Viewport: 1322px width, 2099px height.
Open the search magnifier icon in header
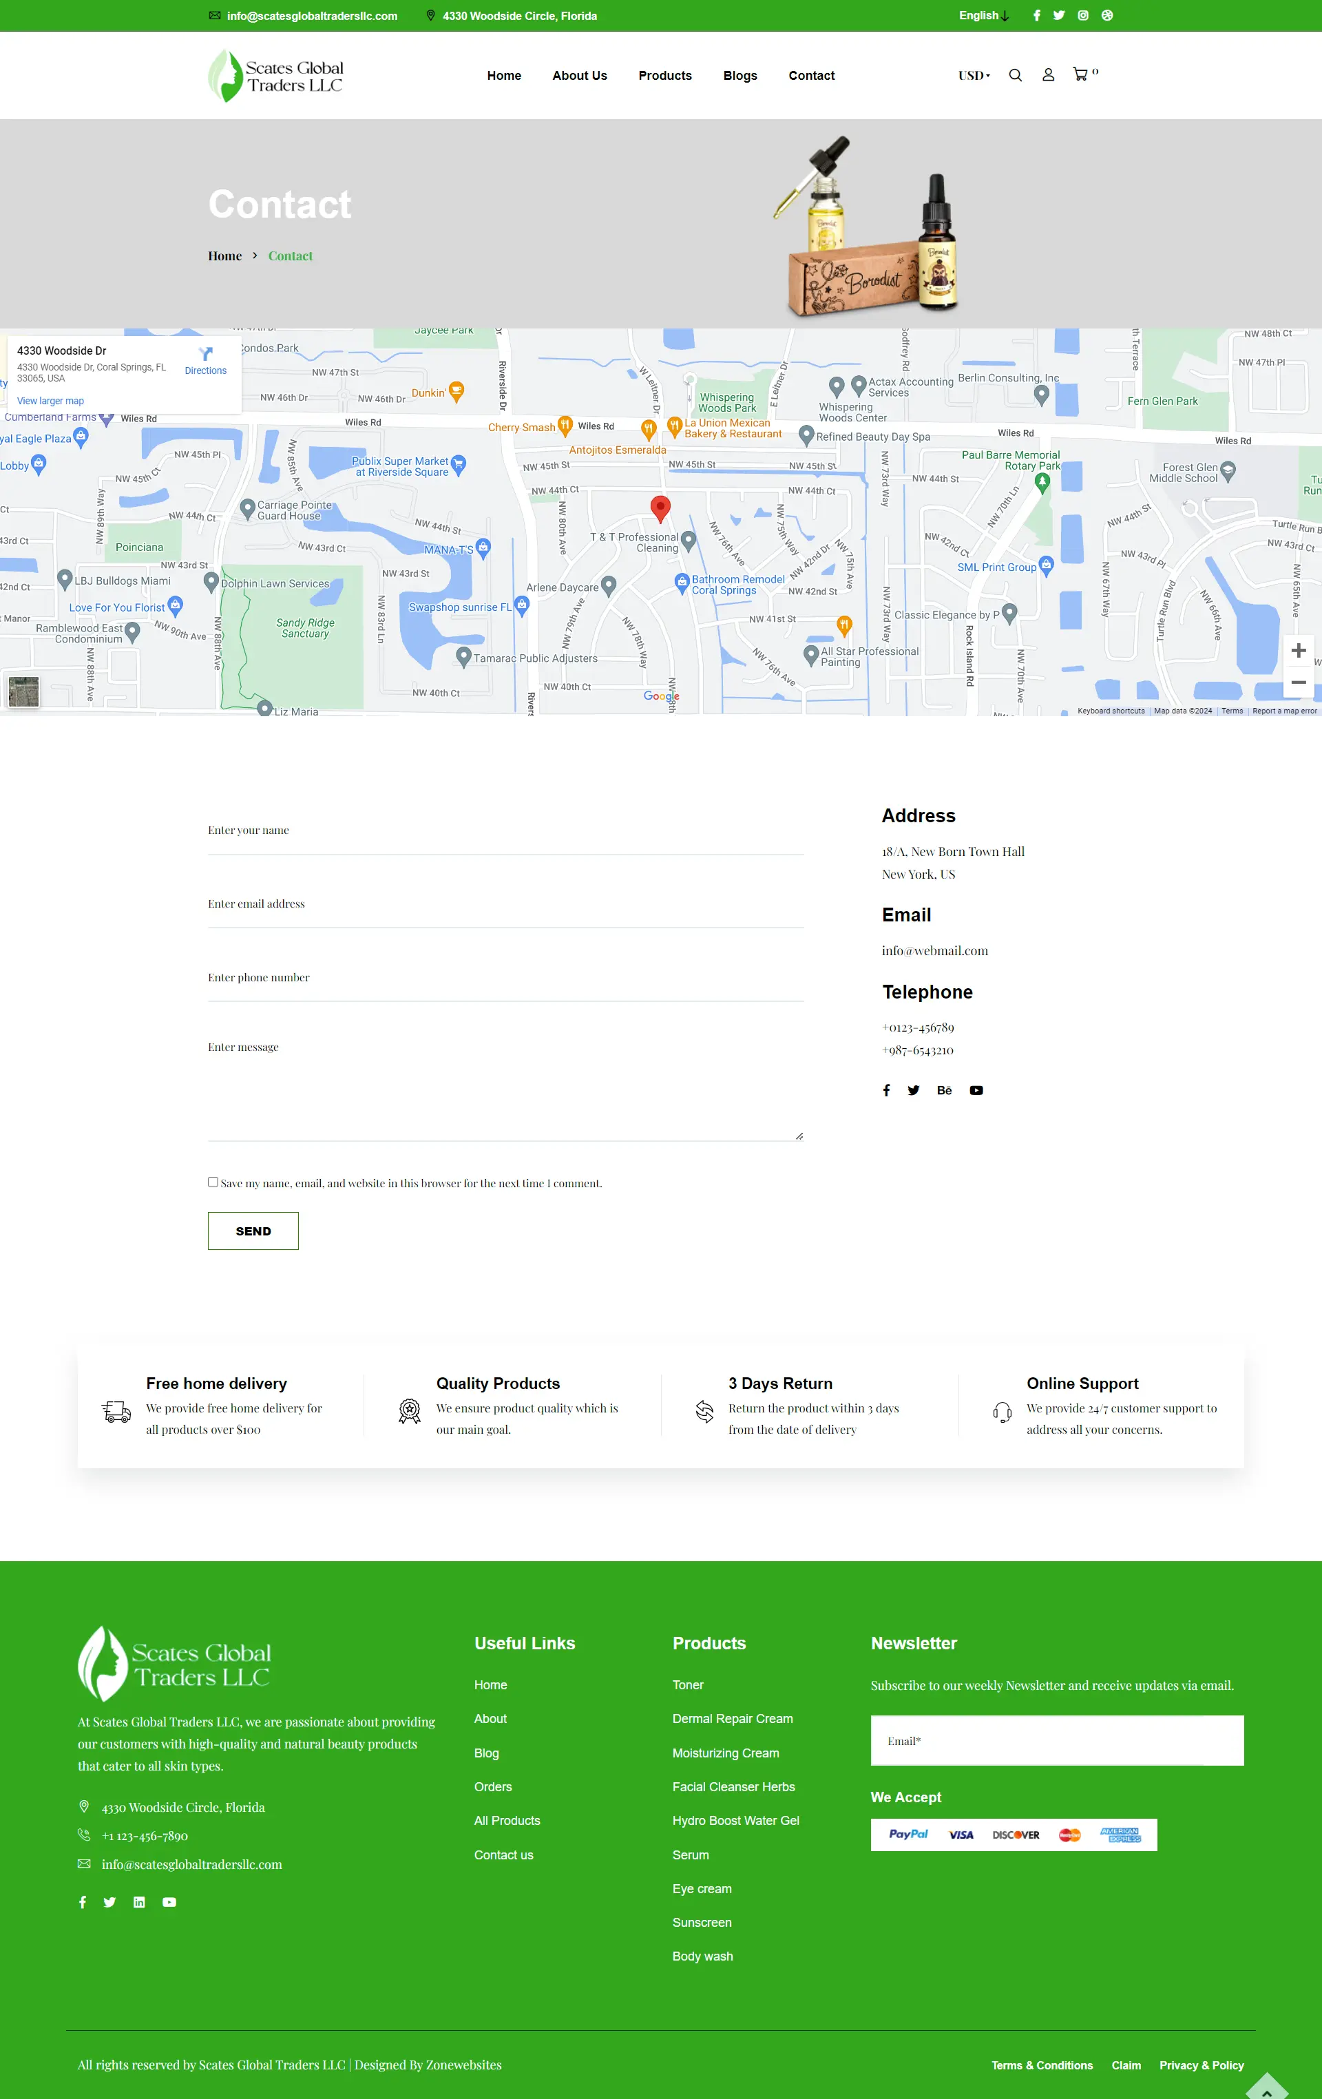tap(1015, 76)
